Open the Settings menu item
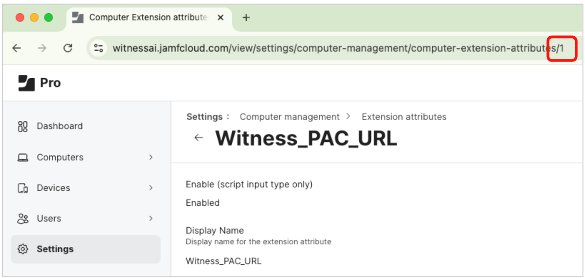The height and width of the screenshot is (278, 585). [85, 249]
